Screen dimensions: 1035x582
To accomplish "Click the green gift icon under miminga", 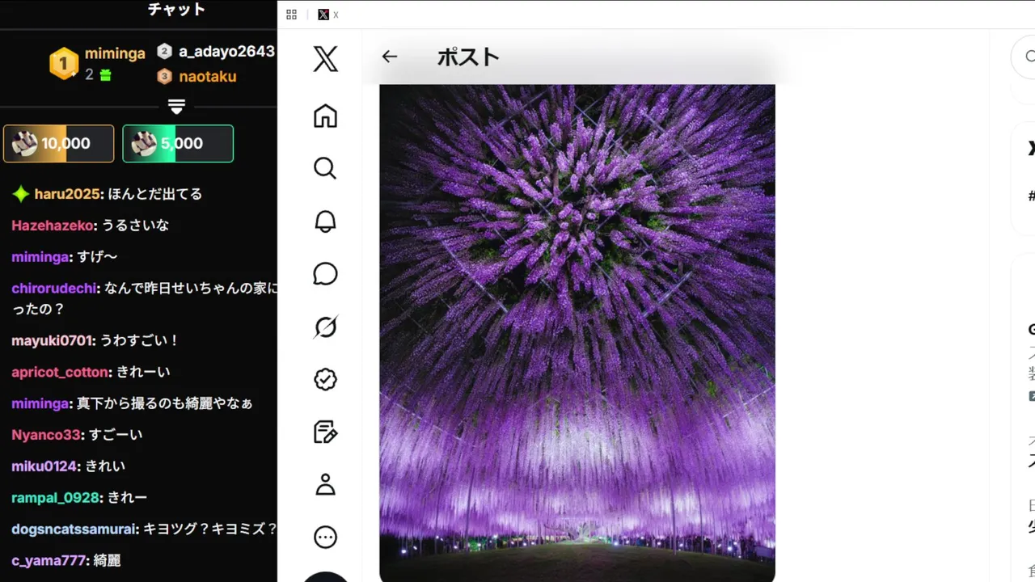I will click(105, 75).
